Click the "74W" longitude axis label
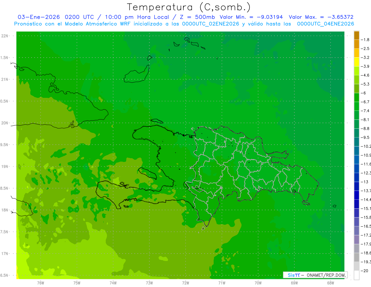Screen dimensions: 371x287 pyautogui.click(x=113, y=283)
